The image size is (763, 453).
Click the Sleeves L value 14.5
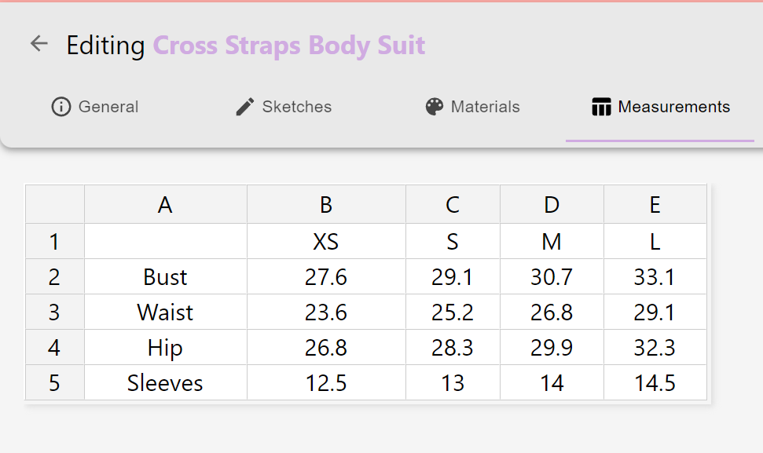pos(655,383)
